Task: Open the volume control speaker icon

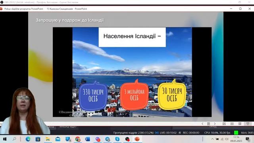Action: [227, 139]
